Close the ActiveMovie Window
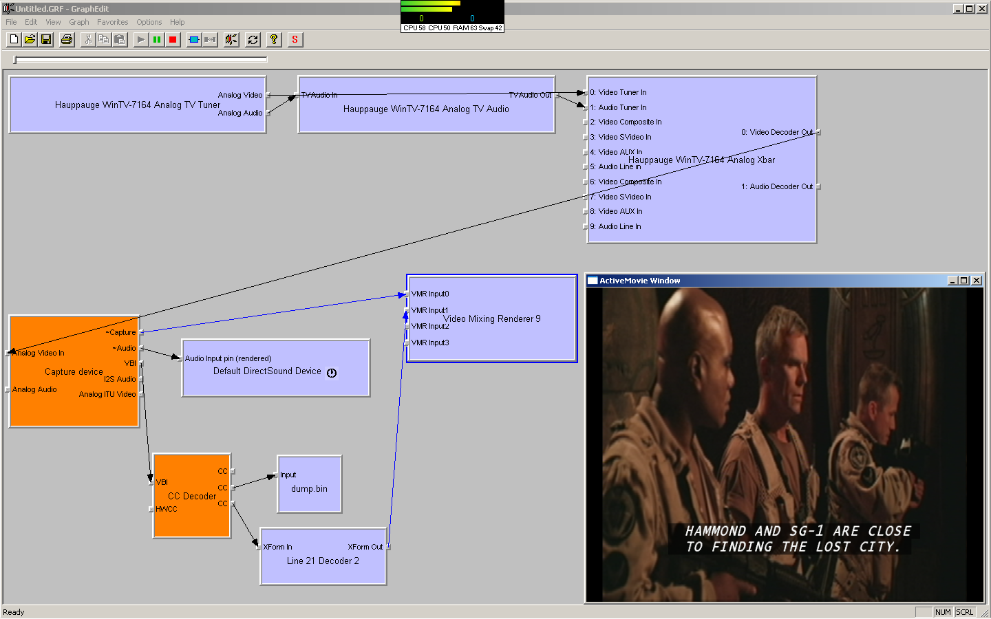The width and height of the screenshot is (991, 619). pyautogui.click(x=977, y=281)
